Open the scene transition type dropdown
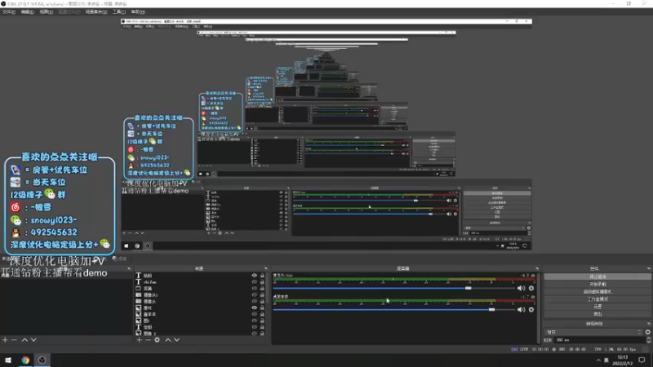Image resolution: width=653 pixels, height=367 pixels. pyautogui.click(x=594, y=332)
